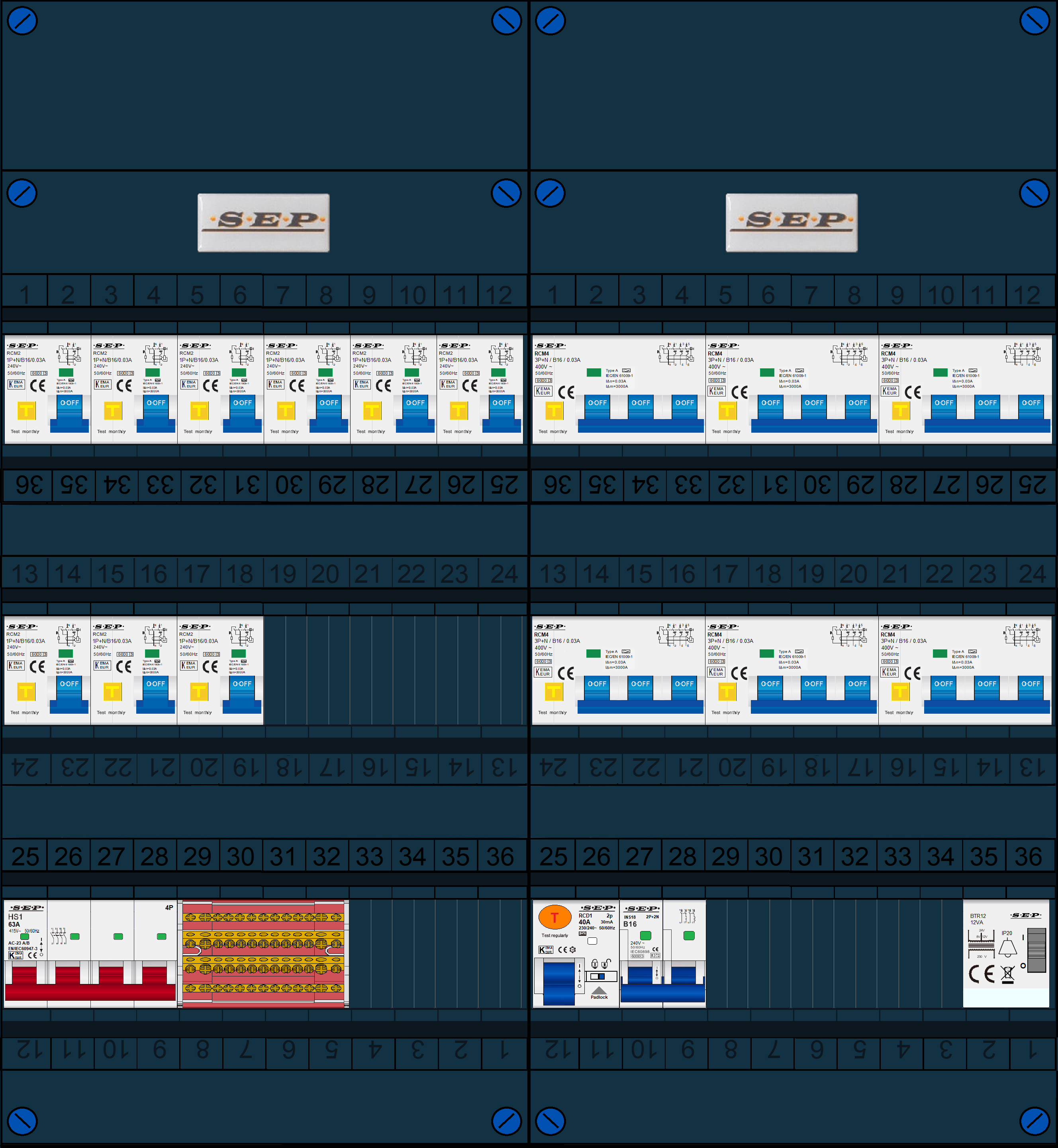Viewport: 1058px width, 1148px height.
Task: Click CE mark on second RCM4 breaker, right middle row
Action: click(x=739, y=673)
